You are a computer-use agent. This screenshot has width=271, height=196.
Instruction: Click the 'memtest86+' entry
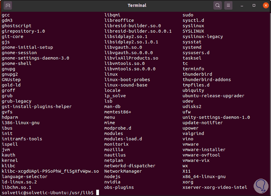tap(118, 112)
